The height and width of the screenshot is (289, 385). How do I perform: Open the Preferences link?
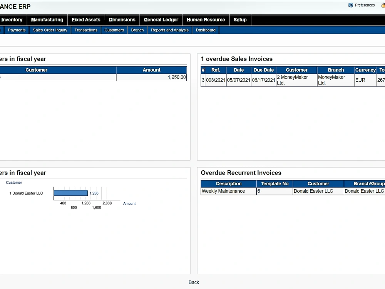(365, 5)
